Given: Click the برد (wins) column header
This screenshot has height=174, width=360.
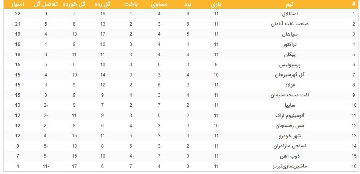Looking at the screenshot, I should pyautogui.click(x=188, y=4).
